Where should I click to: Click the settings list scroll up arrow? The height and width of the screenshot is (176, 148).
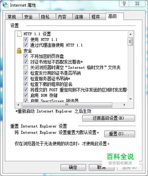coord(130,34)
